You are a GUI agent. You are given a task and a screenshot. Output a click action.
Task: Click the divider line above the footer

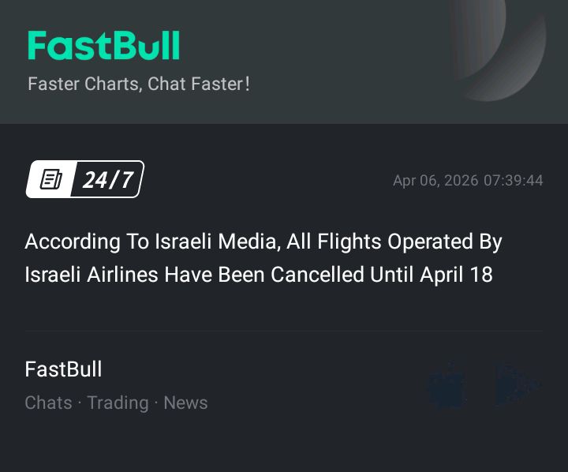tap(283, 331)
